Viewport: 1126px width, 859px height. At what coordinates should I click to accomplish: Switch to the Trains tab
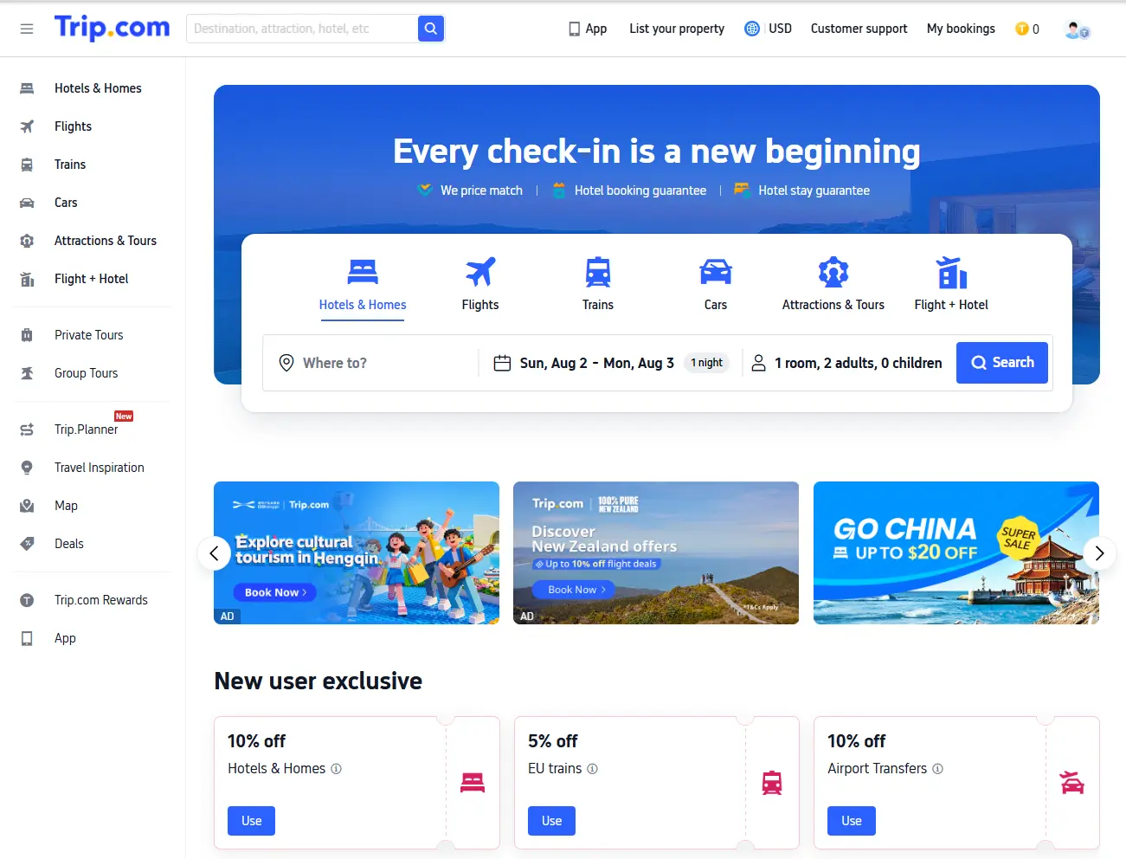598,286
